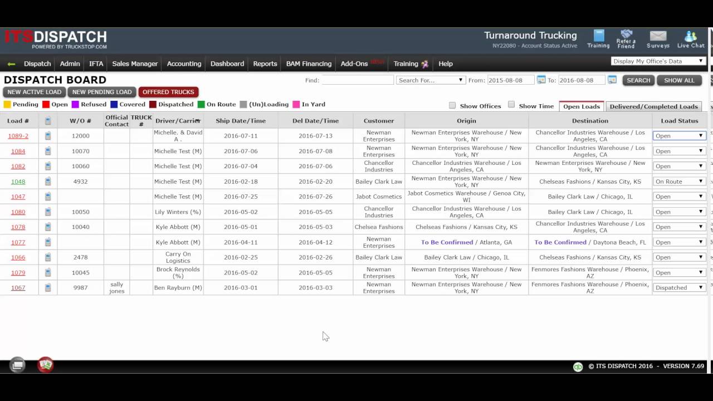Image resolution: width=713 pixels, height=401 pixels.
Task: Open the Admin menu
Action: point(70,63)
